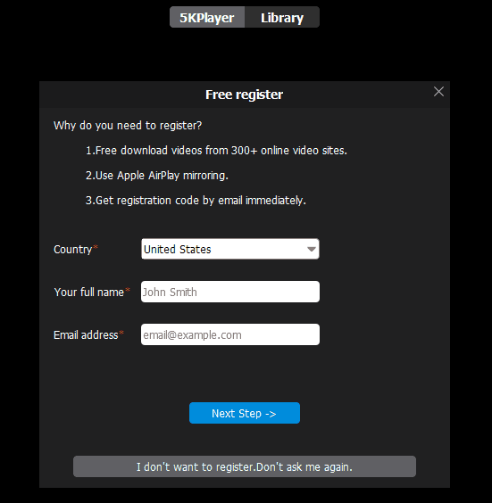The image size is (492, 503).
Task: Click the Next Step button
Action: point(245,413)
